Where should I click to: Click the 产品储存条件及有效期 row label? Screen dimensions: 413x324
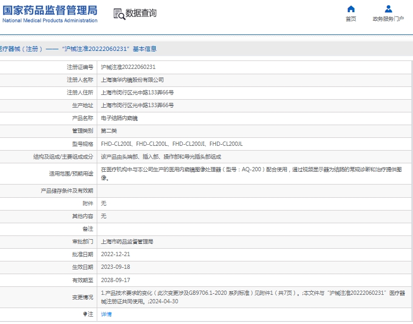(x=67, y=191)
